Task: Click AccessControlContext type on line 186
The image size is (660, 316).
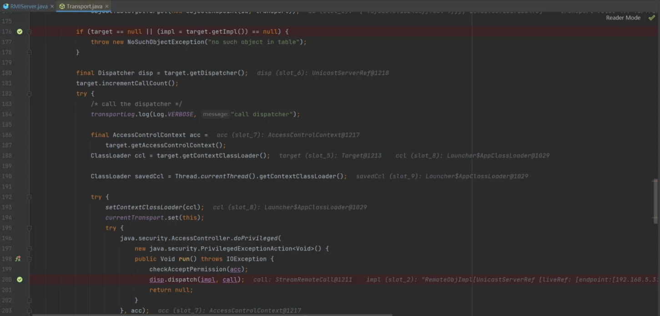Action: 149,135
